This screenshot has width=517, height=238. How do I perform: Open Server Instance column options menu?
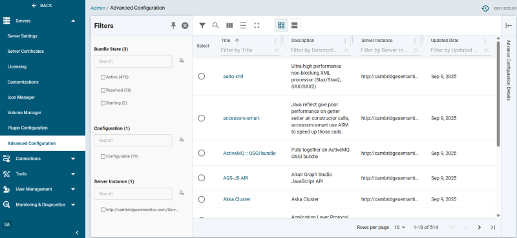click(x=415, y=41)
